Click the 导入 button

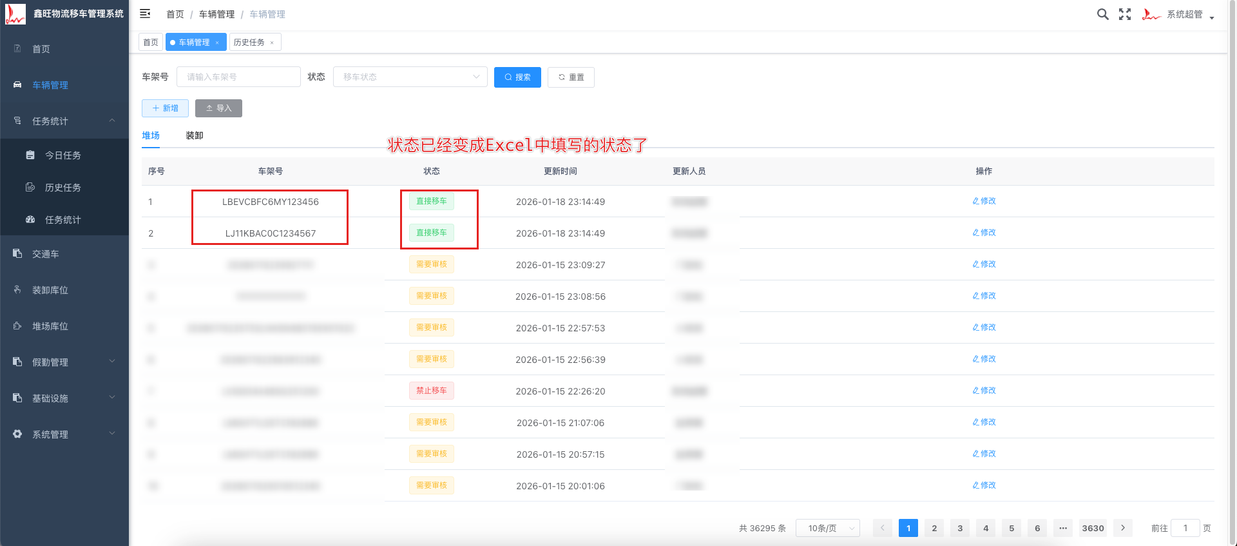click(x=218, y=108)
